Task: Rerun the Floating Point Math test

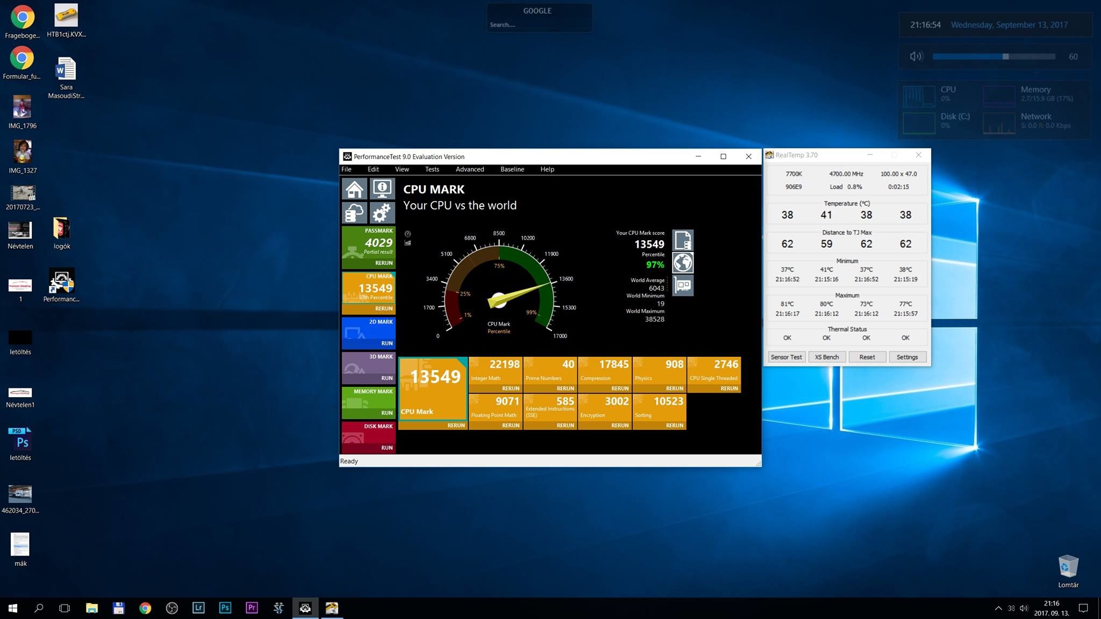Action: pos(510,425)
